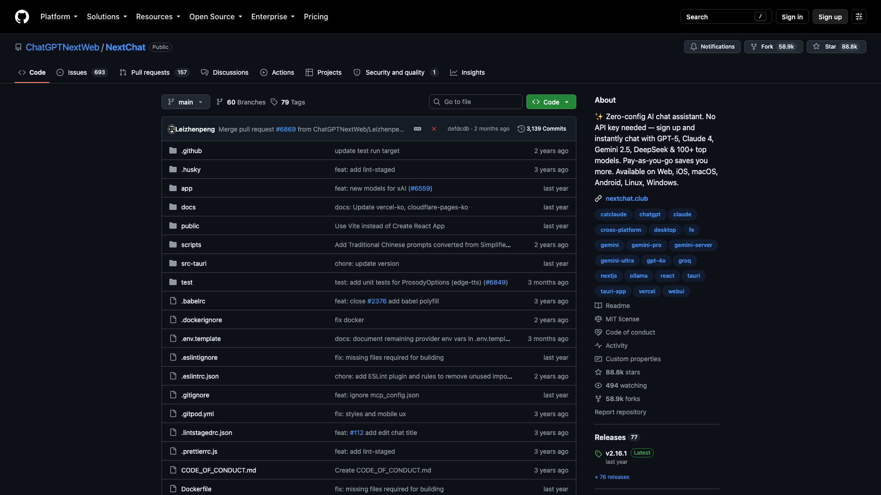The width and height of the screenshot is (881, 495).
Task: Open the Solutions menu dropdown
Action: [x=107, y=16]
